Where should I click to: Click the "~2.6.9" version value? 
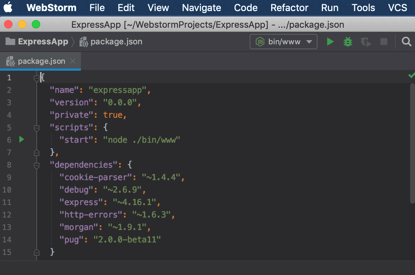123,190
